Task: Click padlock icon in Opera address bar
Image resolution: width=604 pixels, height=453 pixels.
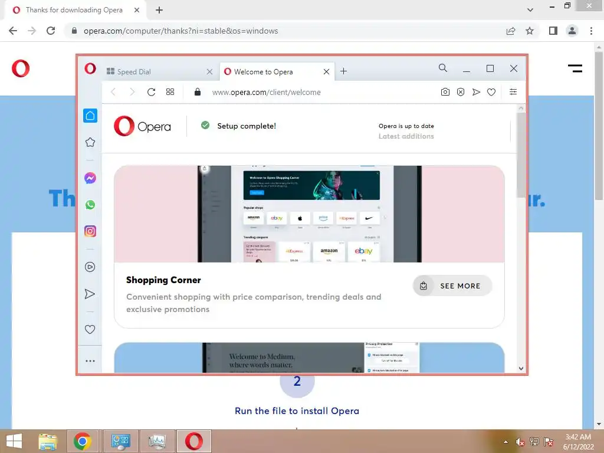Action: (198, 91)
